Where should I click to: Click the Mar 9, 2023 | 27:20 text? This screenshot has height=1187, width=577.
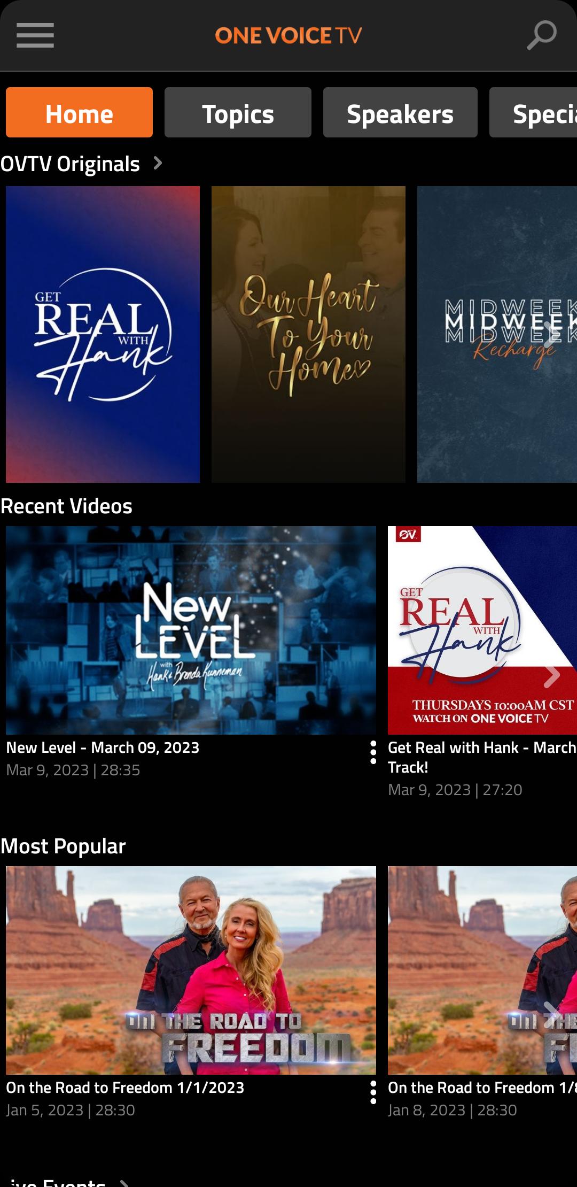455,790
